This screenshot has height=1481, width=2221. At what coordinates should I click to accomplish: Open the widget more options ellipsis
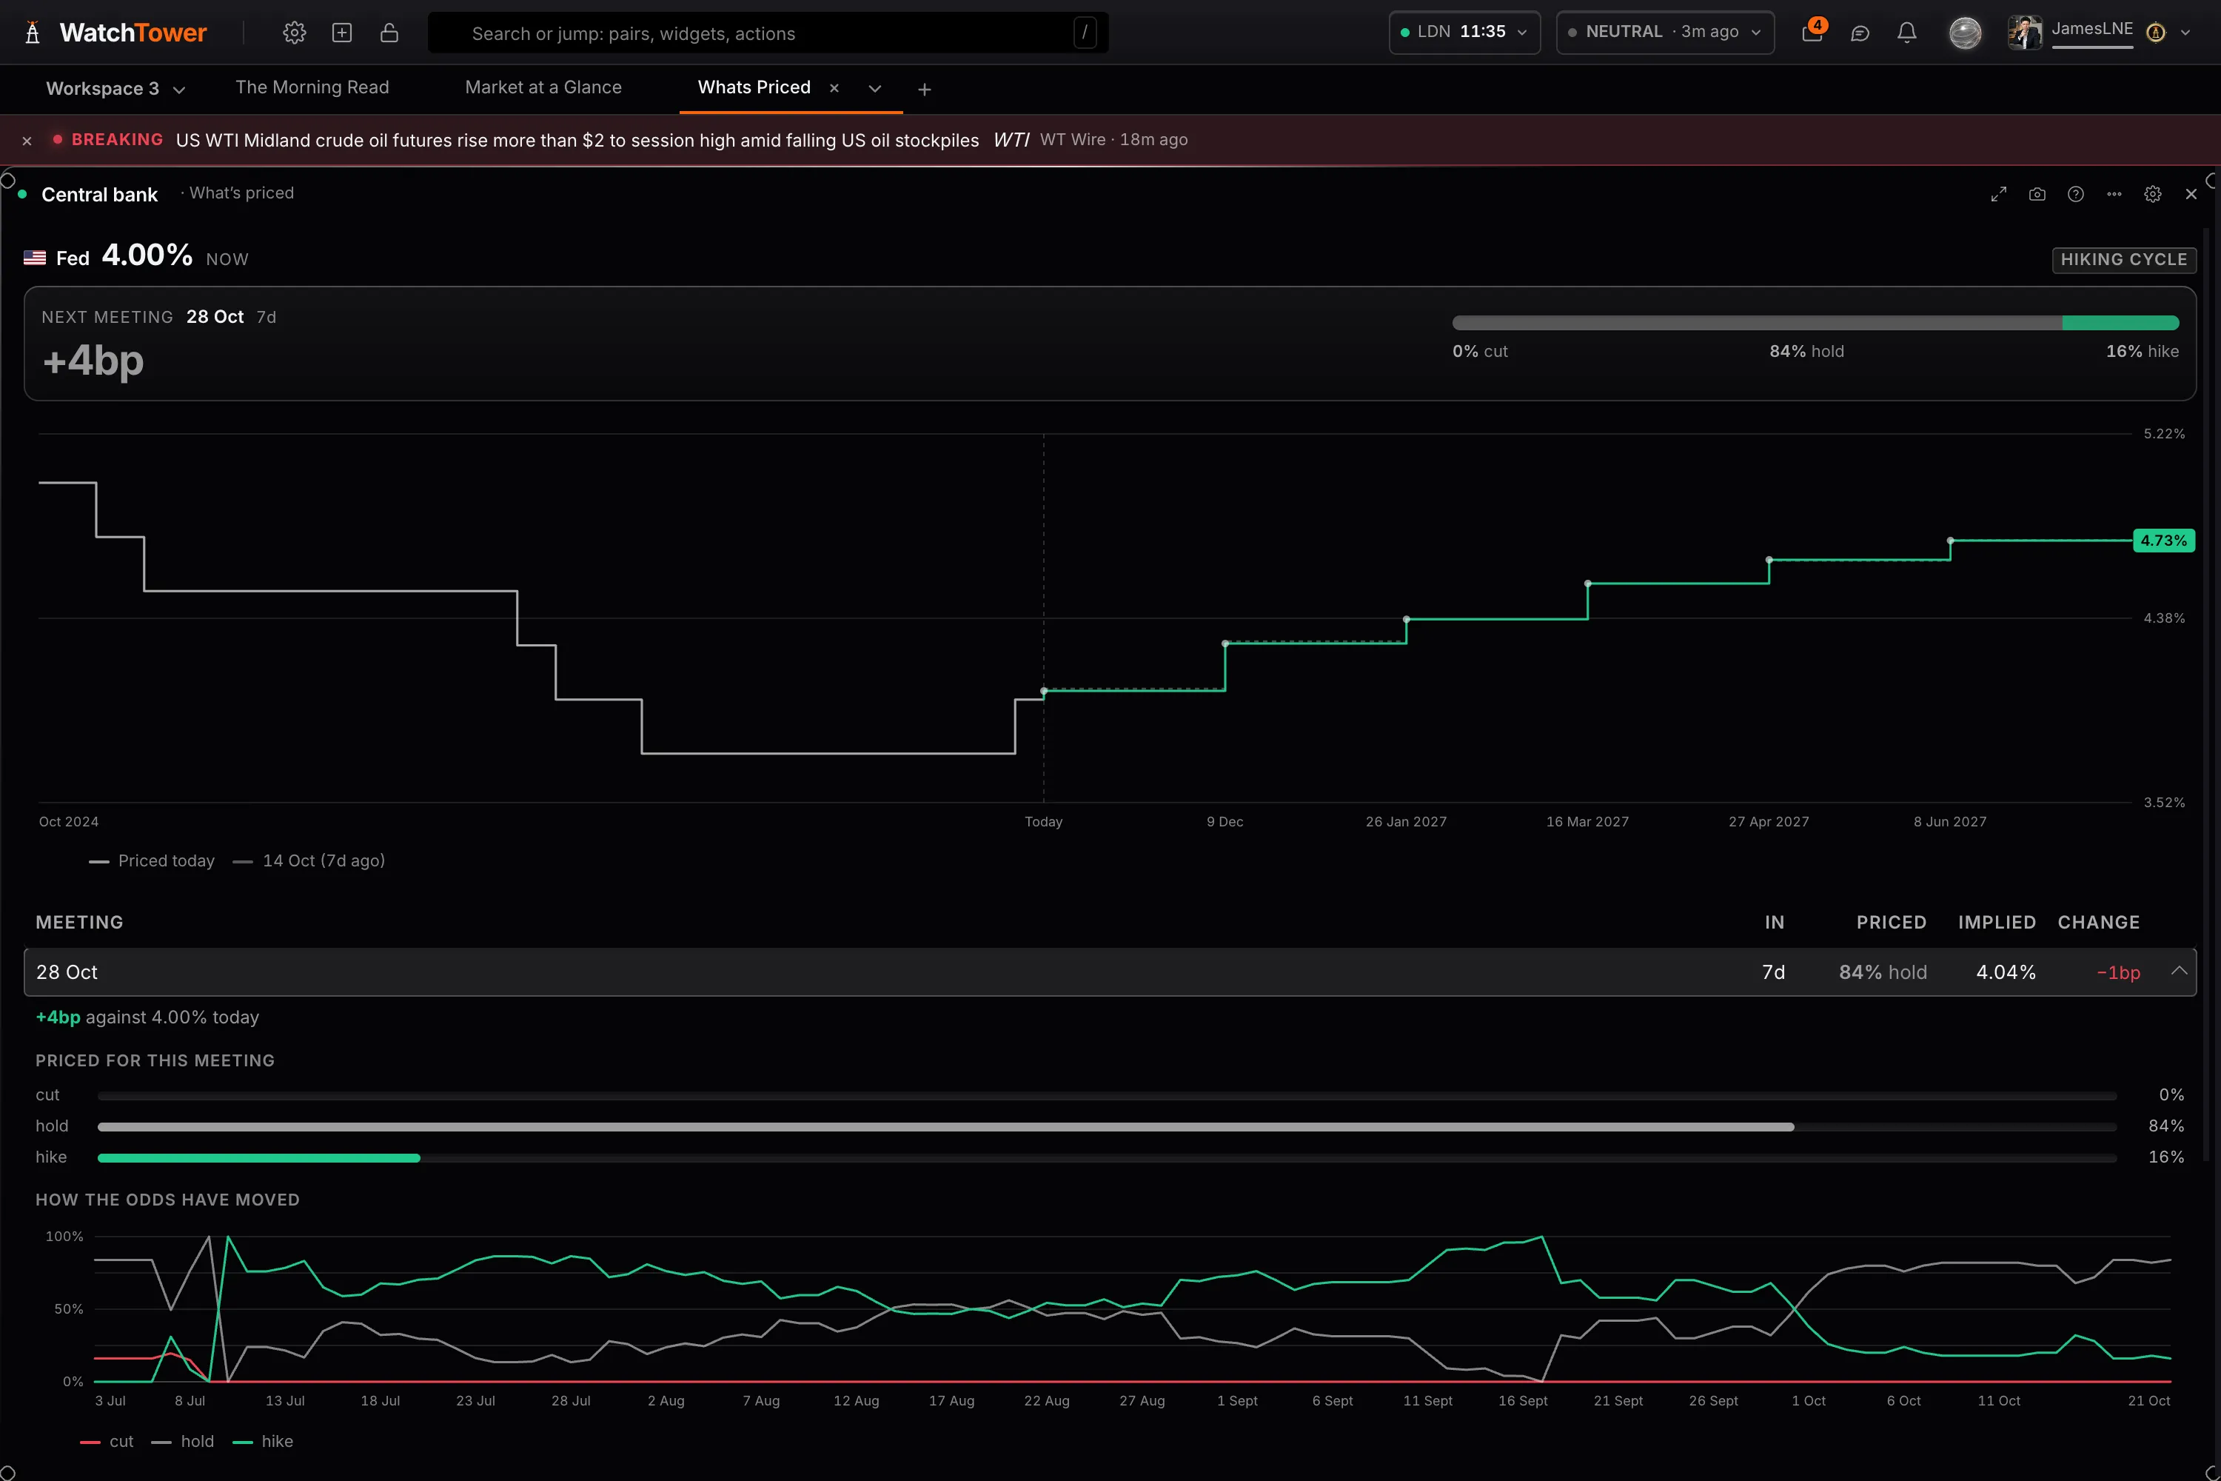point(2114,193)
